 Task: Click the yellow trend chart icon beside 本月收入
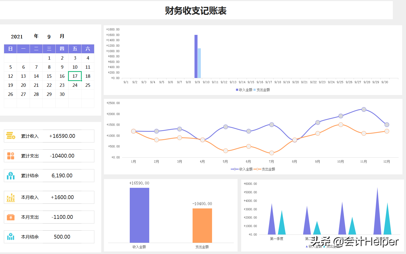point(10,197)
